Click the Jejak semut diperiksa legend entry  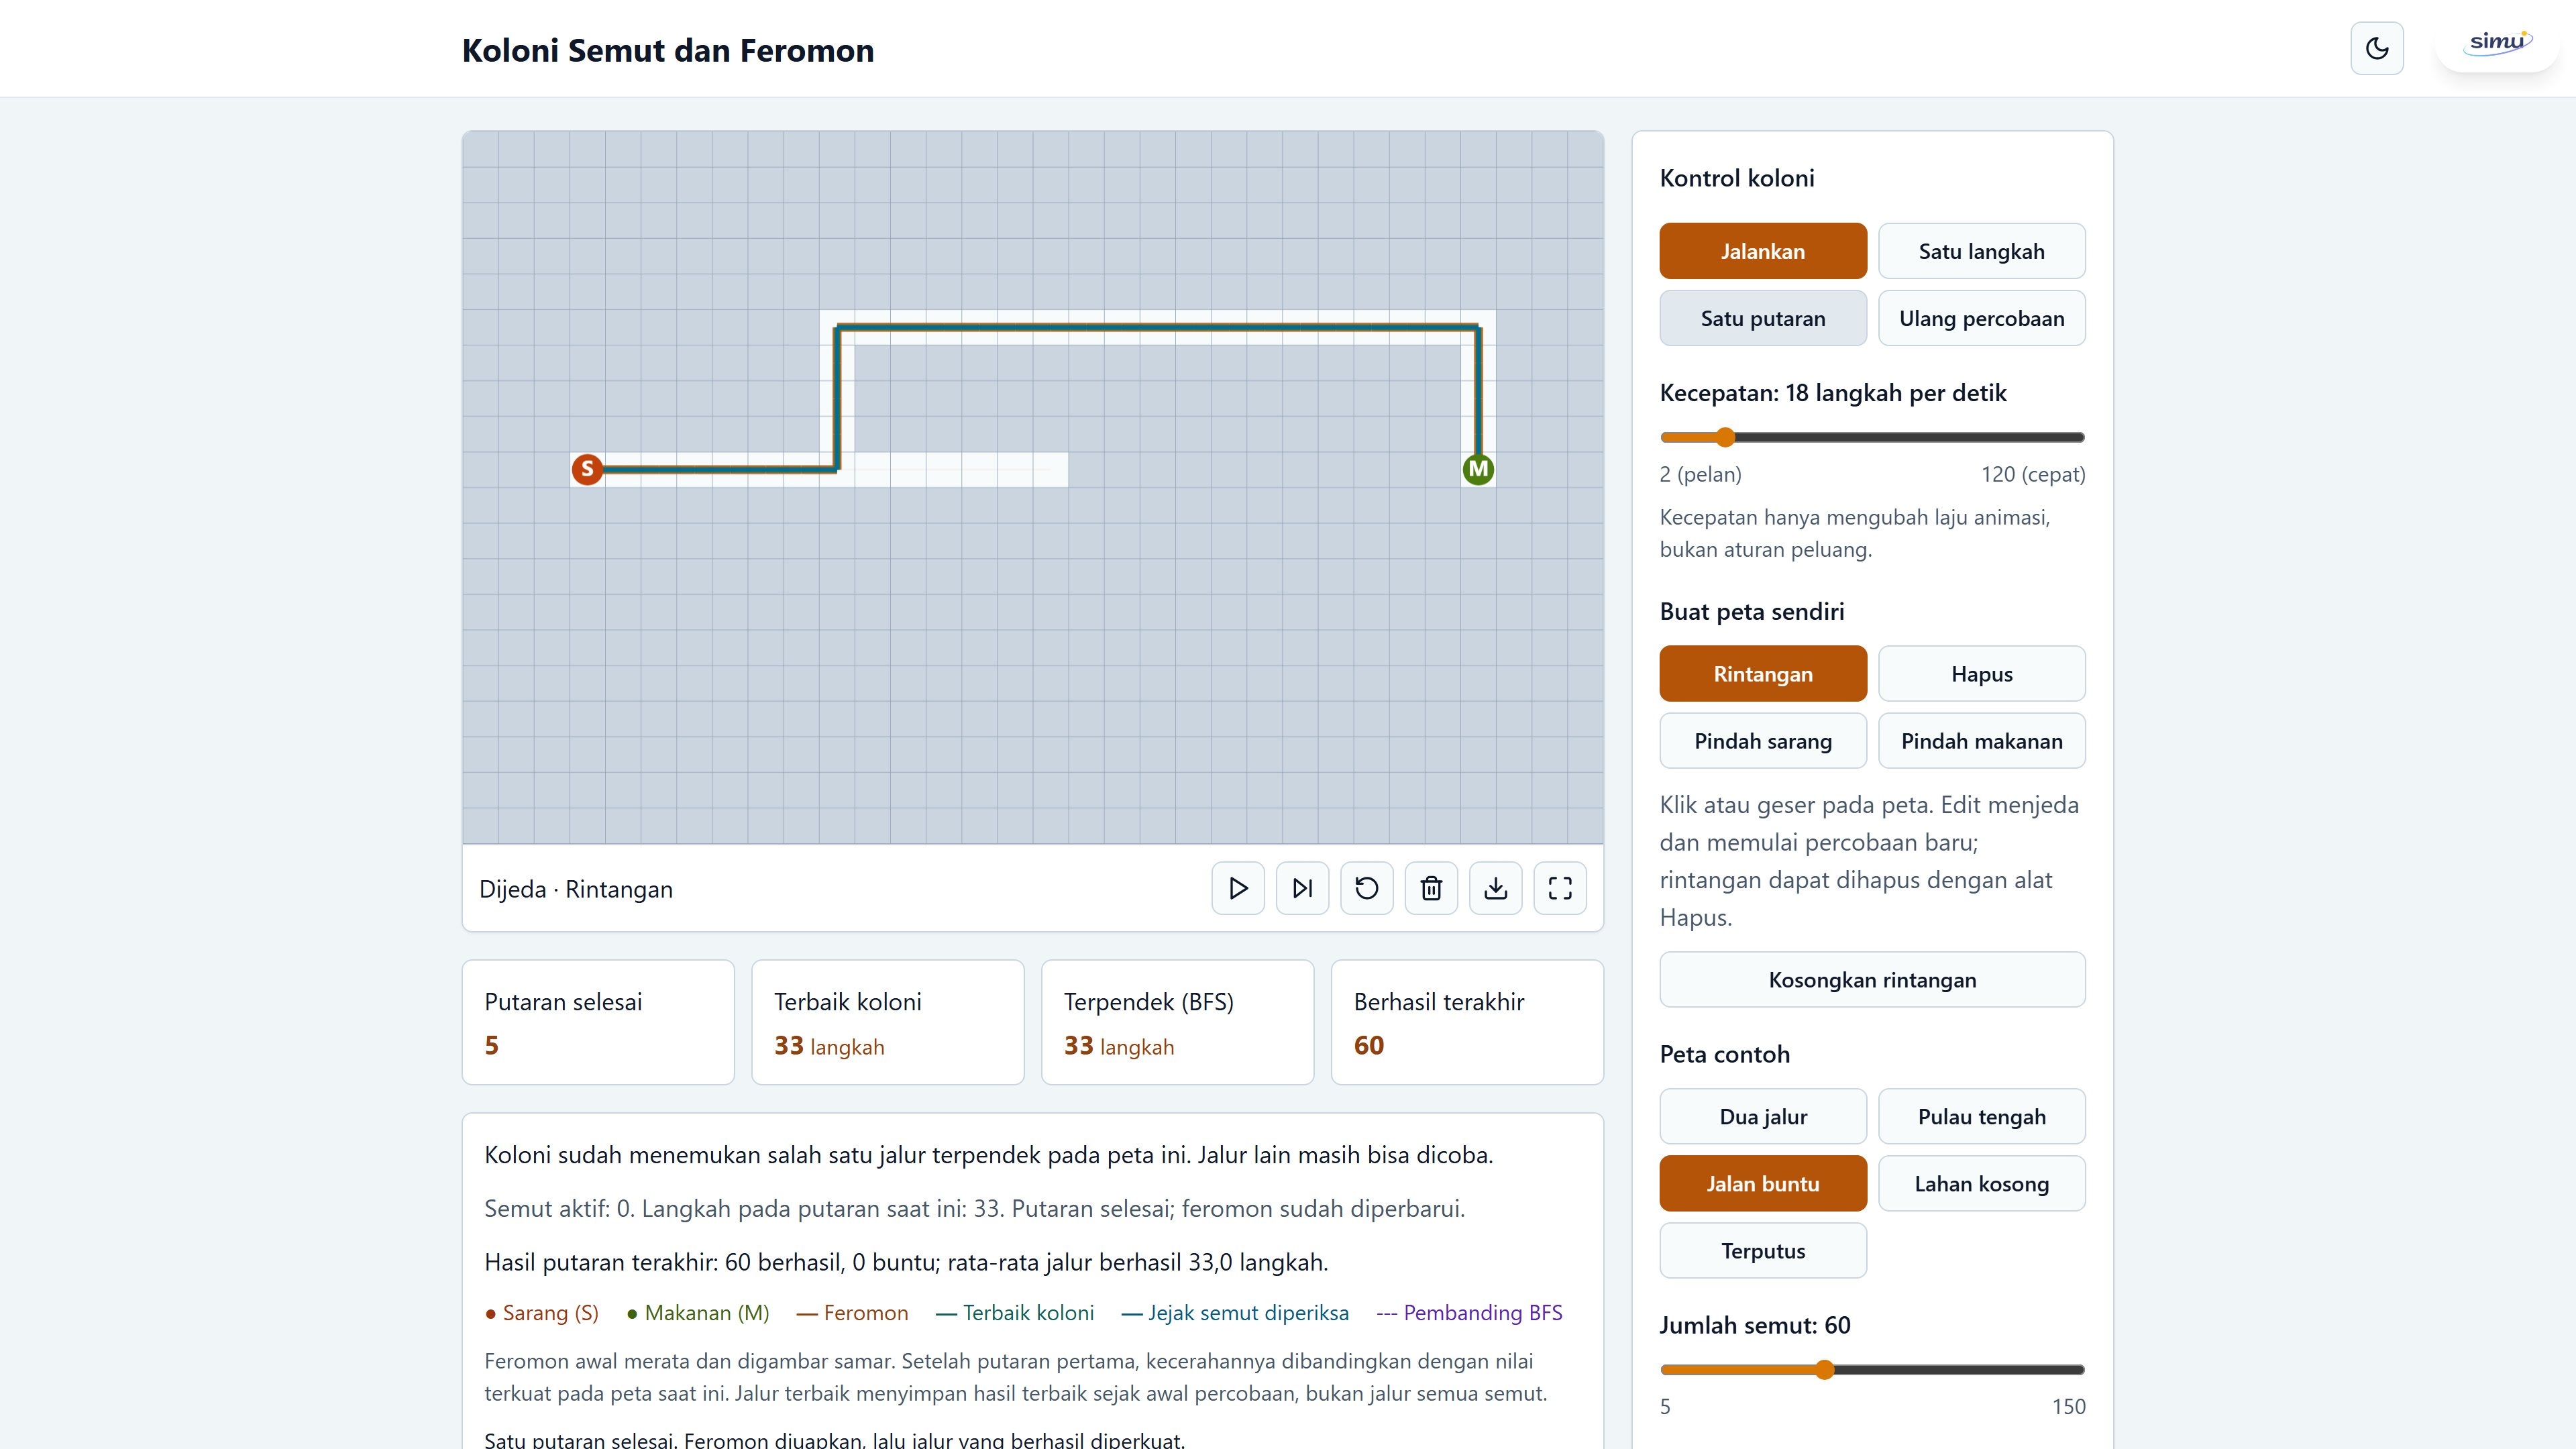tap(1235, 1313)
